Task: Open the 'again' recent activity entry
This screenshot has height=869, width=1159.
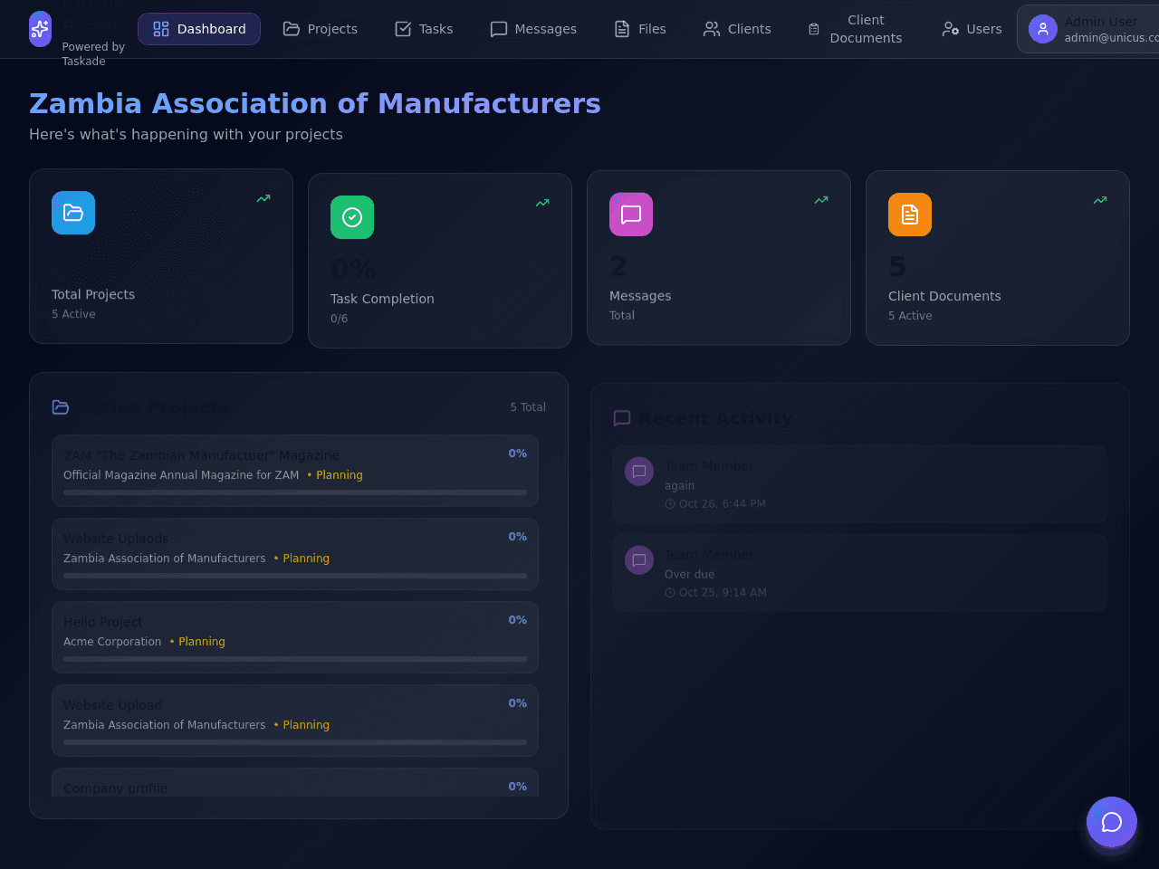Action: [x=860, y=484]
